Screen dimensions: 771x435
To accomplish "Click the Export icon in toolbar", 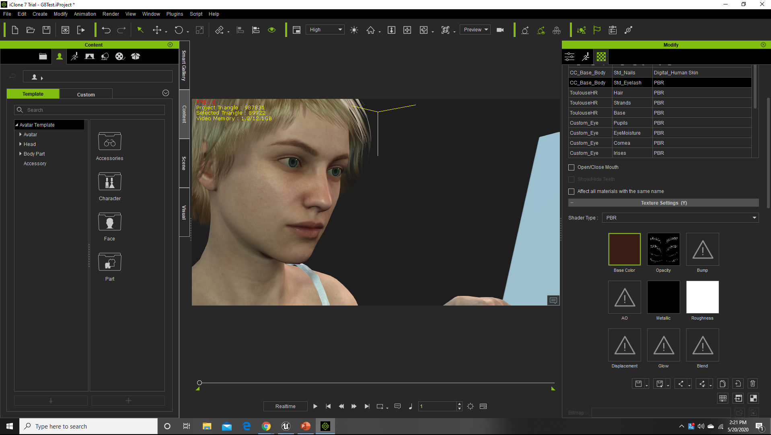I will 81,30.
